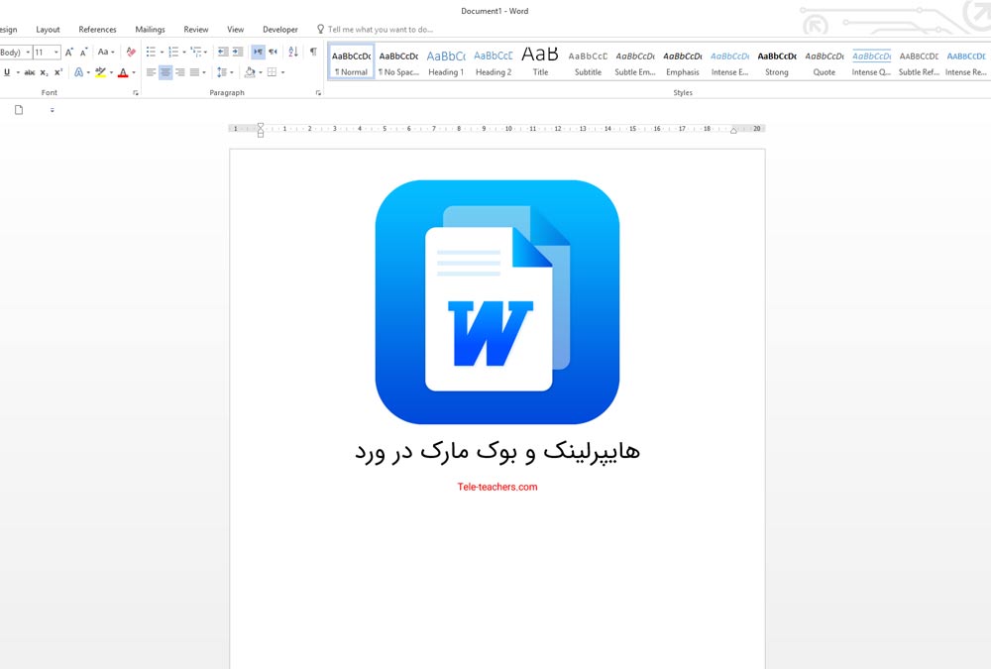This screenshot has height=669, width=991.
Task: Open numbering library dropdown arrow
Action: click(x=184, y=53)
